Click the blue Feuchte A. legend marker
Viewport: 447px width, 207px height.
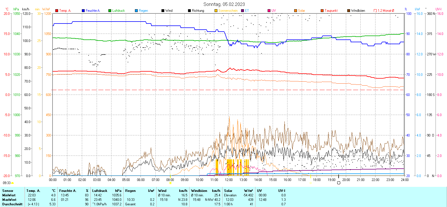point(83,11)
